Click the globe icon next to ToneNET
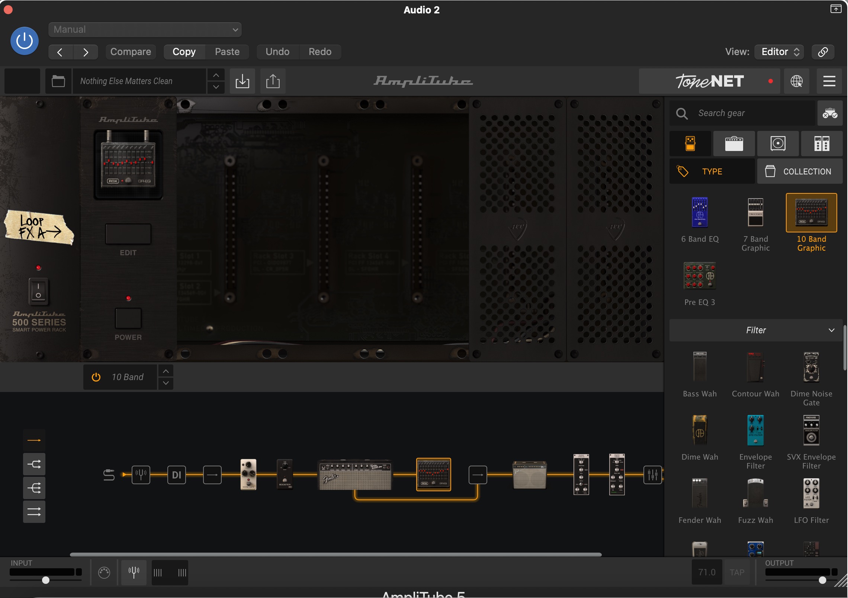848x598 pixels. tap(797, 81)
